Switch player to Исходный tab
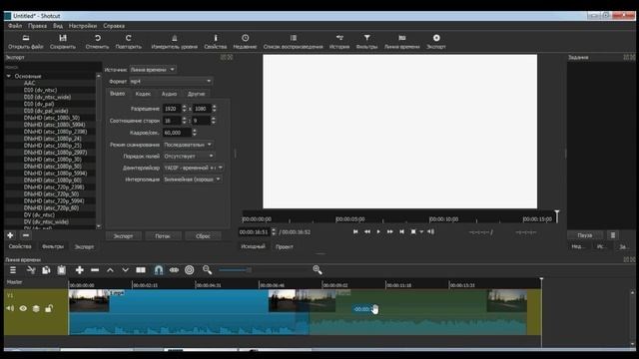The height and width of the screenshot is (359, 639). pos(253,246)
